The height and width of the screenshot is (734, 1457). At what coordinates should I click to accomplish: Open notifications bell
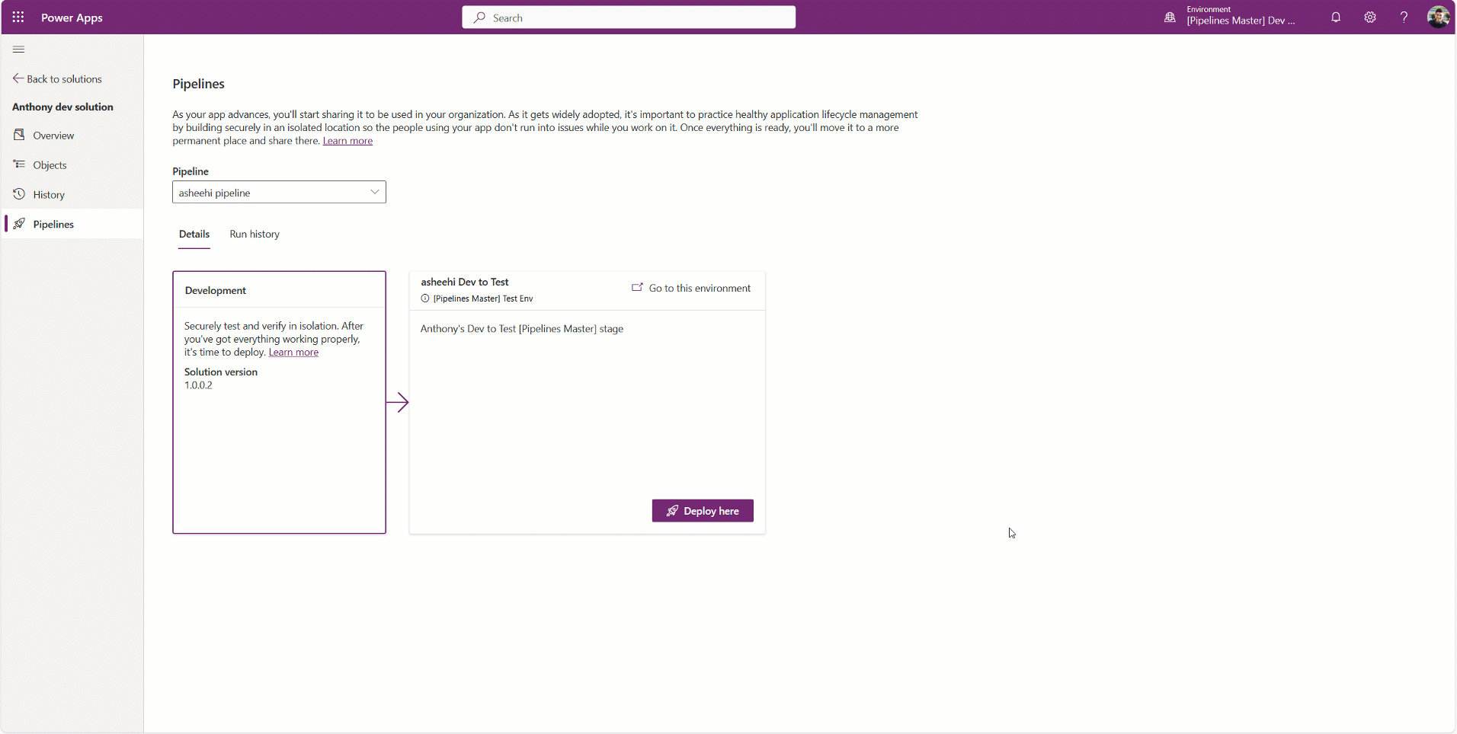(x=1335, y=17)
